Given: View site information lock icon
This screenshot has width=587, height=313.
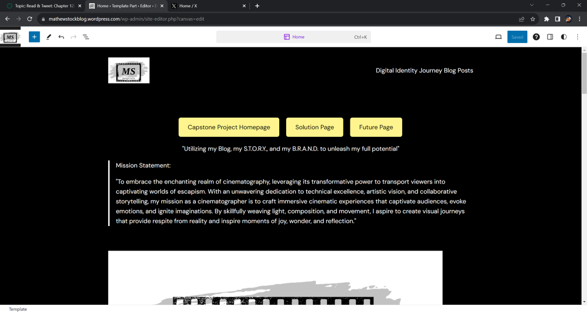Looking at the screenshot, I should 43,19.
